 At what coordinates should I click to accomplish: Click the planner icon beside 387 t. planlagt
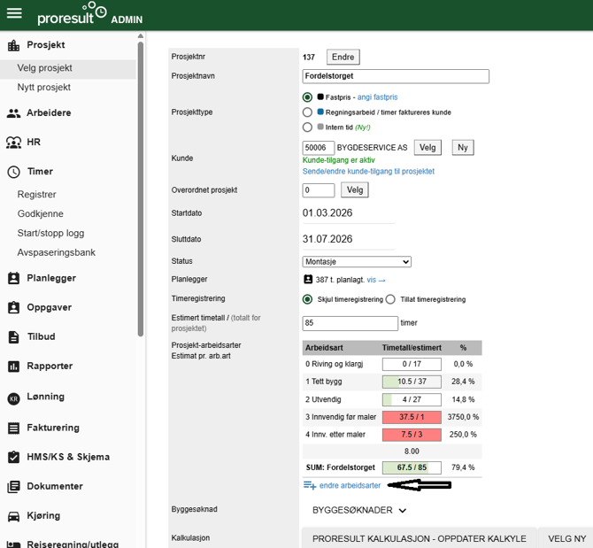pos(308,280)
